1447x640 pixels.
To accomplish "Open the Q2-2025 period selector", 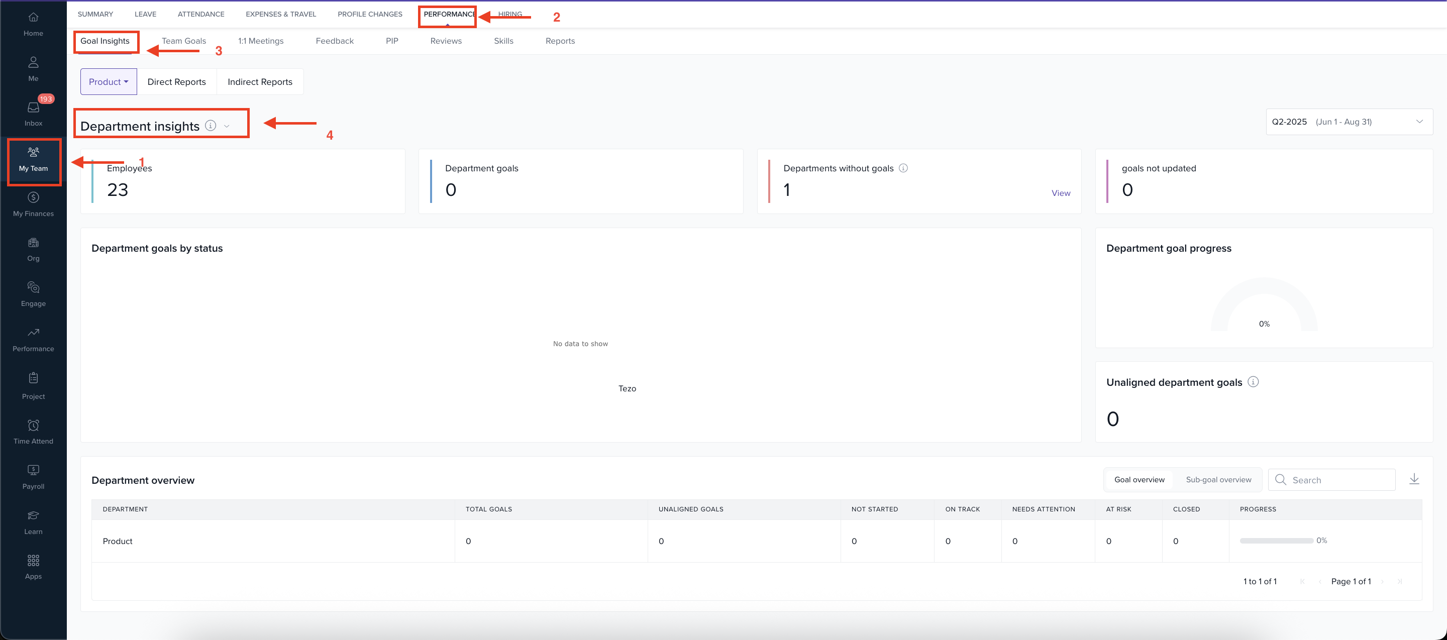I will [1348, 121].
